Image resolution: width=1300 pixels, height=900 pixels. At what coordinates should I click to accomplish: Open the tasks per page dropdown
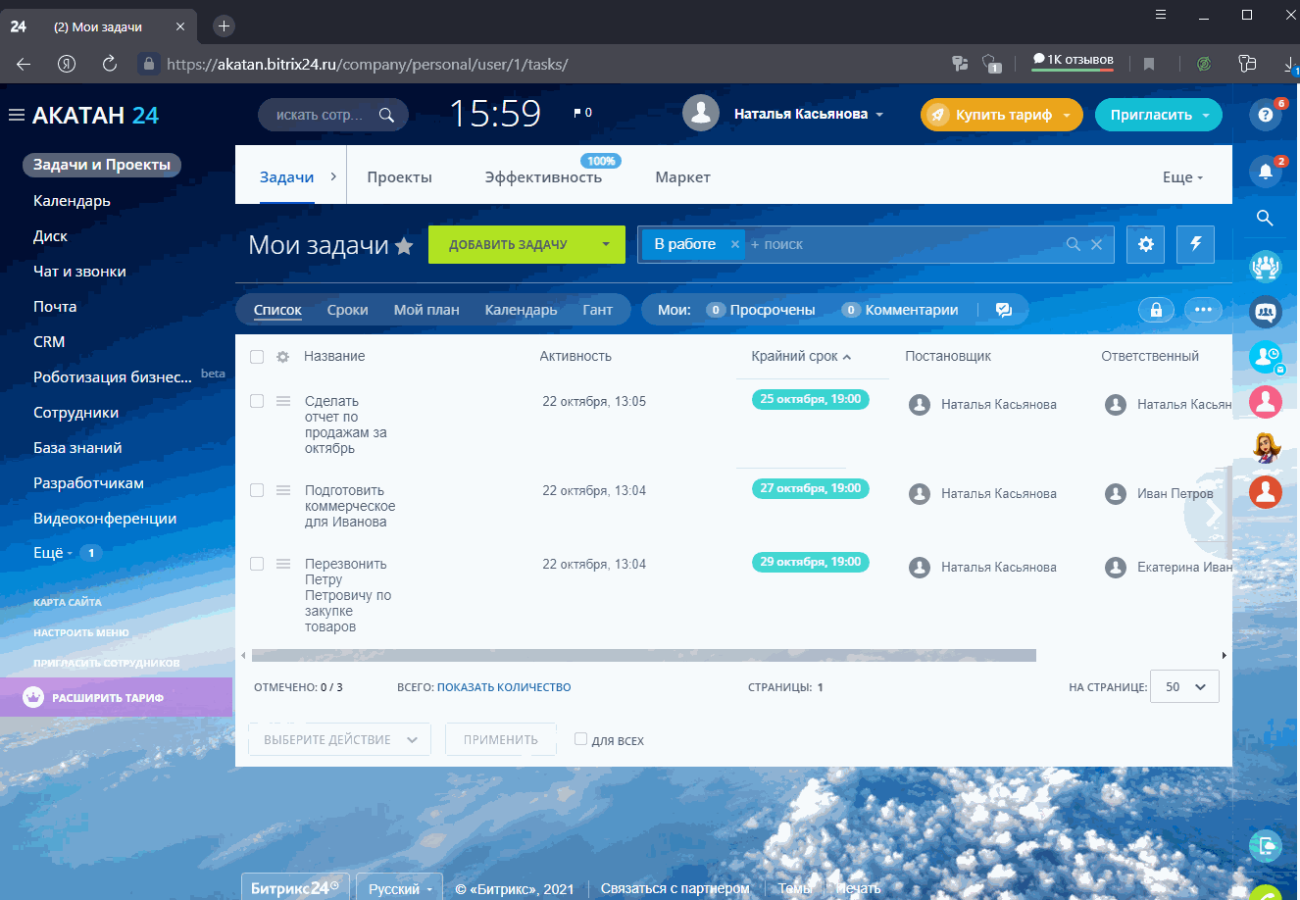pyautogui.click(x=1184, y=687)
